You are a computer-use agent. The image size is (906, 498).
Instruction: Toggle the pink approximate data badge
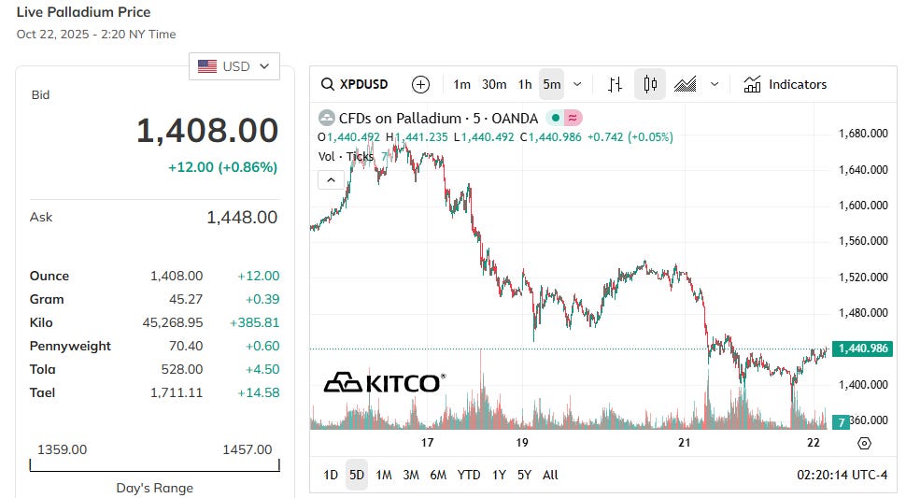[573, 118]
